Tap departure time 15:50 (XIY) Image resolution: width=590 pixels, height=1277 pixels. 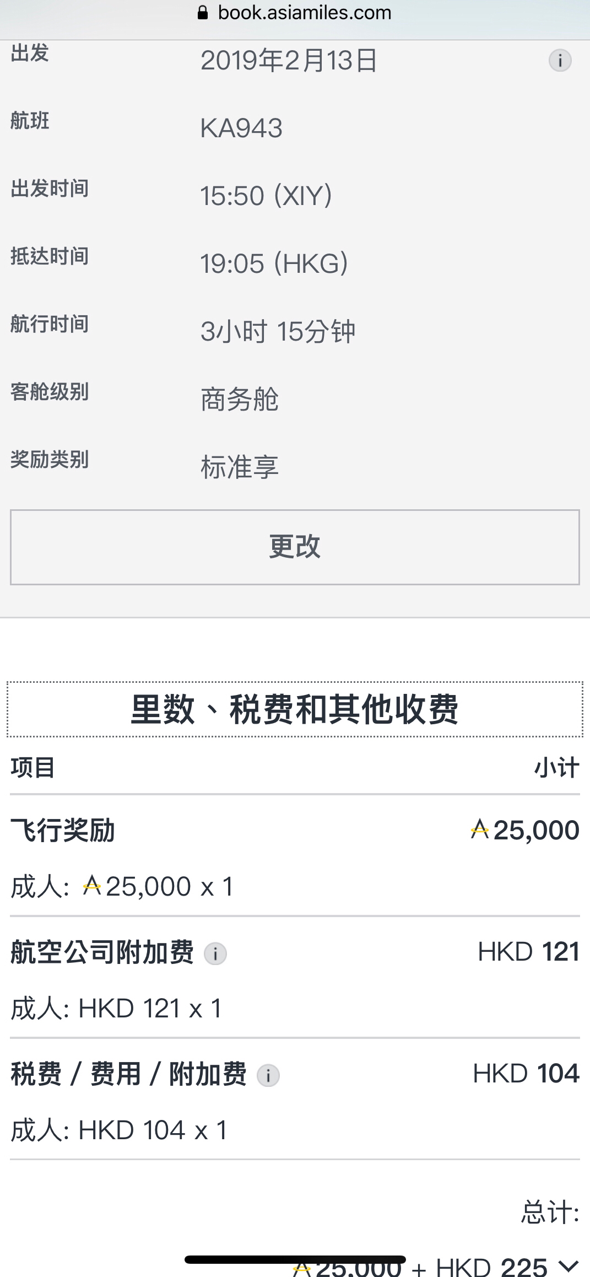click(266, 196)
